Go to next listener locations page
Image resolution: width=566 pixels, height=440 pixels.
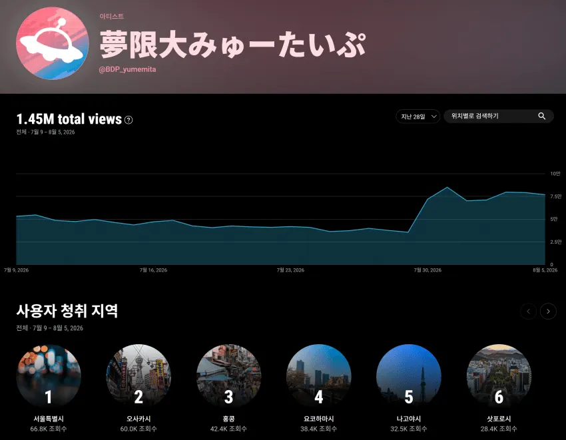tap(548, 311)
